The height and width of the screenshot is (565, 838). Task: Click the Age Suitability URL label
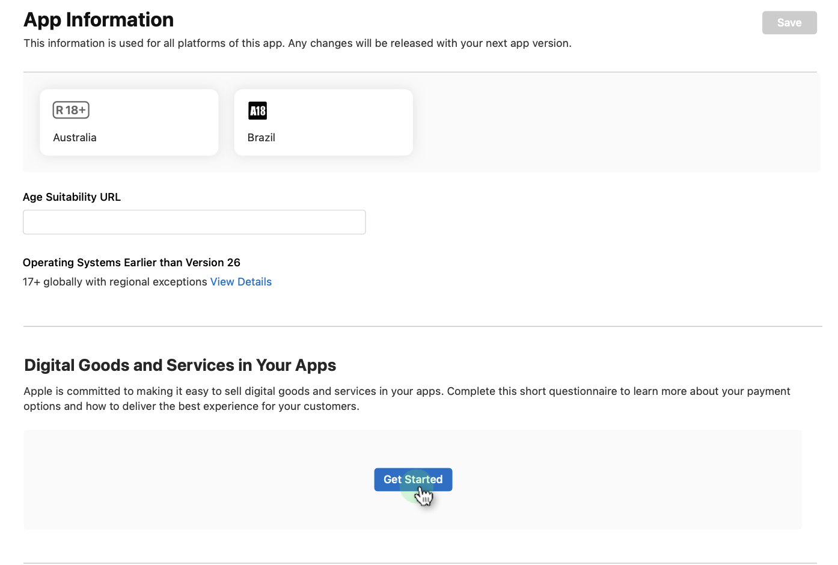pyautogui.click(x=72, y=197)
